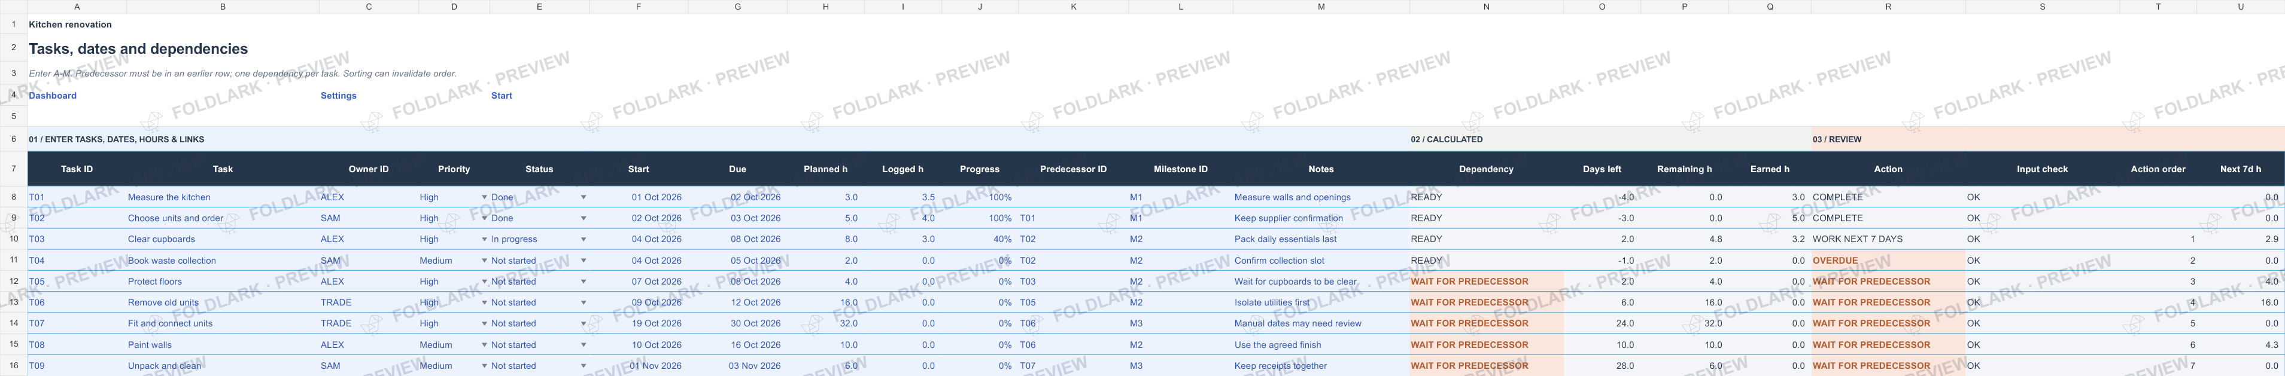2285x376 pixels.
Task: Select the 'Book waste collection' task cell
Action: pos(223,261)
